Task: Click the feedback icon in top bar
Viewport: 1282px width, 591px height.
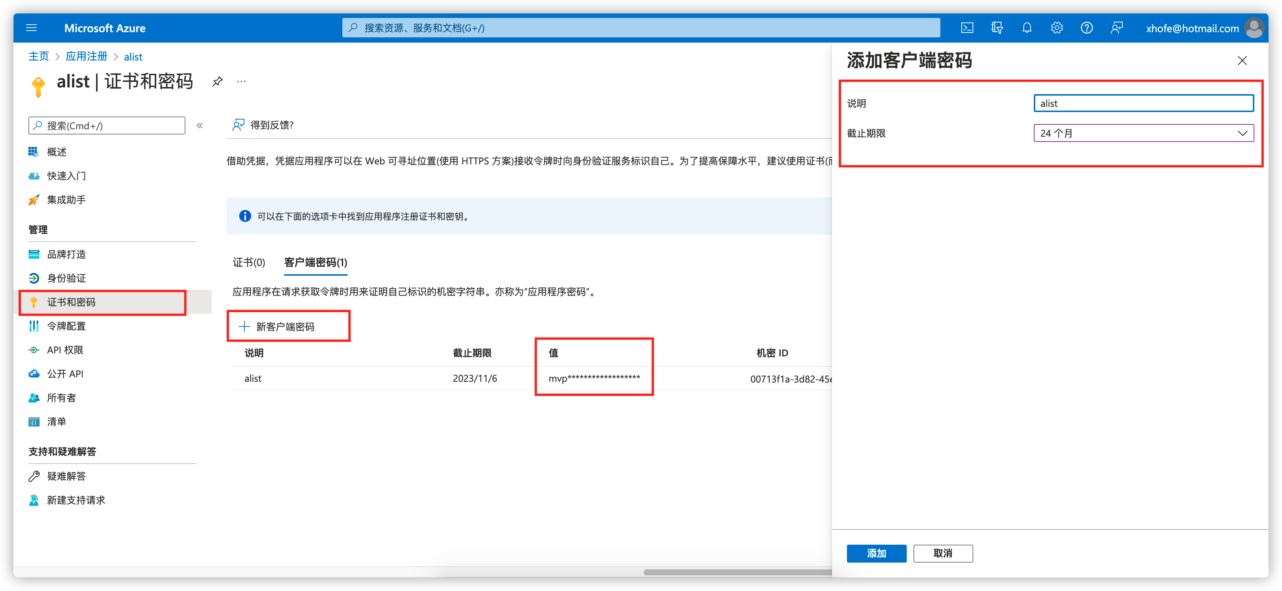Action: pos(1116,28)
